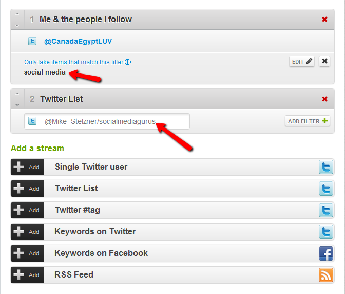
Task: Edit the social media filter
Action: click(302, 62)
